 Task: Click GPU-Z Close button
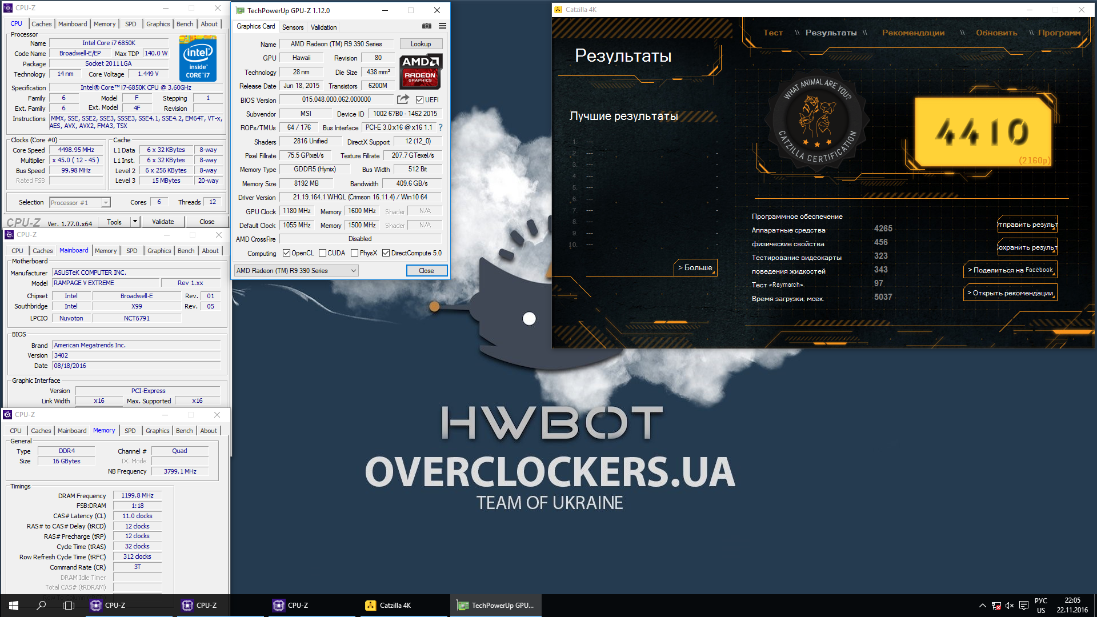pyautogui.click(x=426, y=271)
